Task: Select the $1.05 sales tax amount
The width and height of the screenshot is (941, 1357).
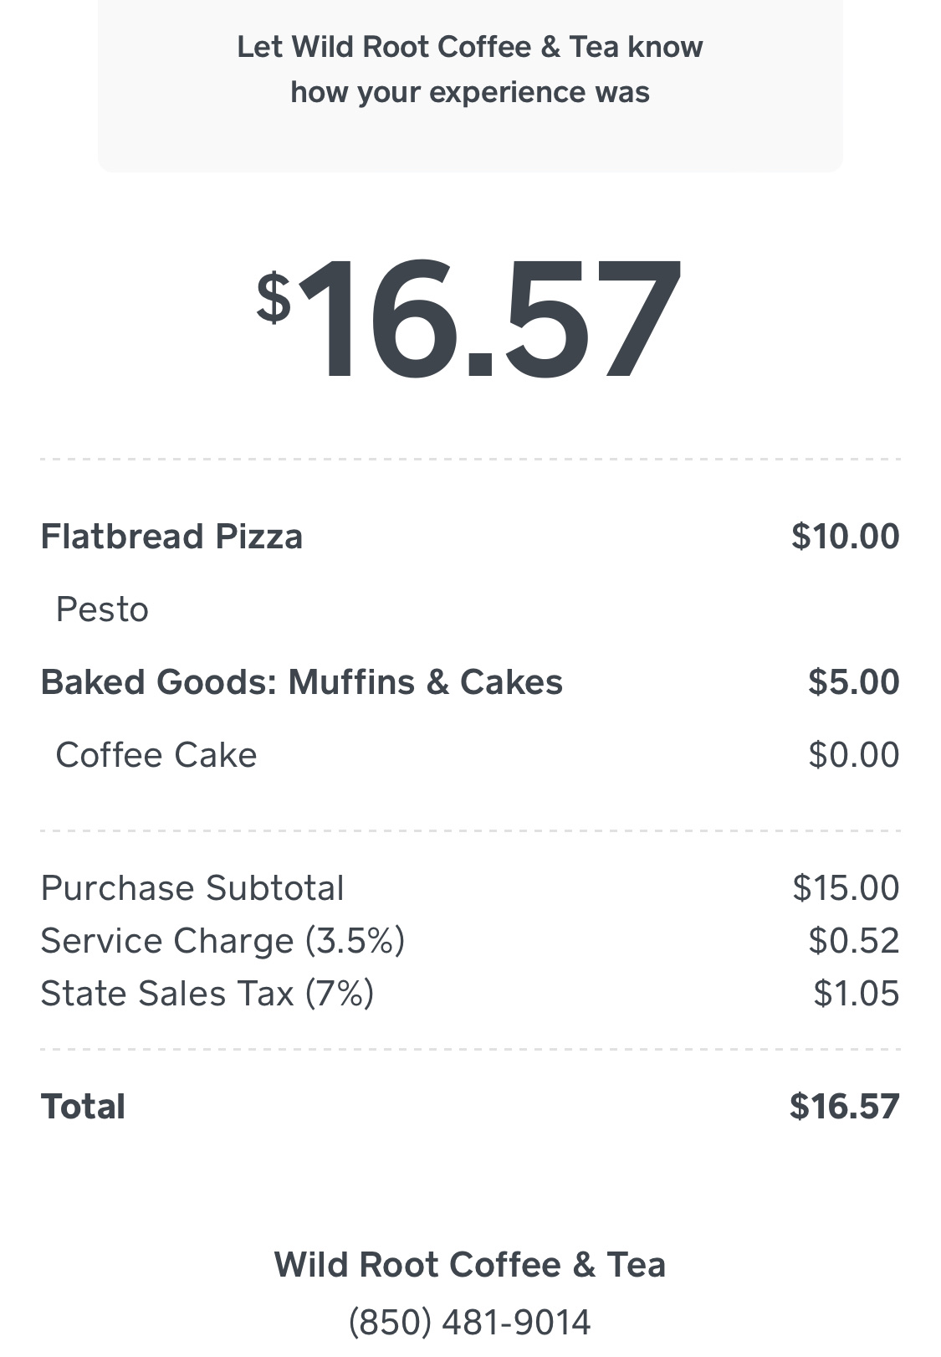Action: tap(856, 994)
